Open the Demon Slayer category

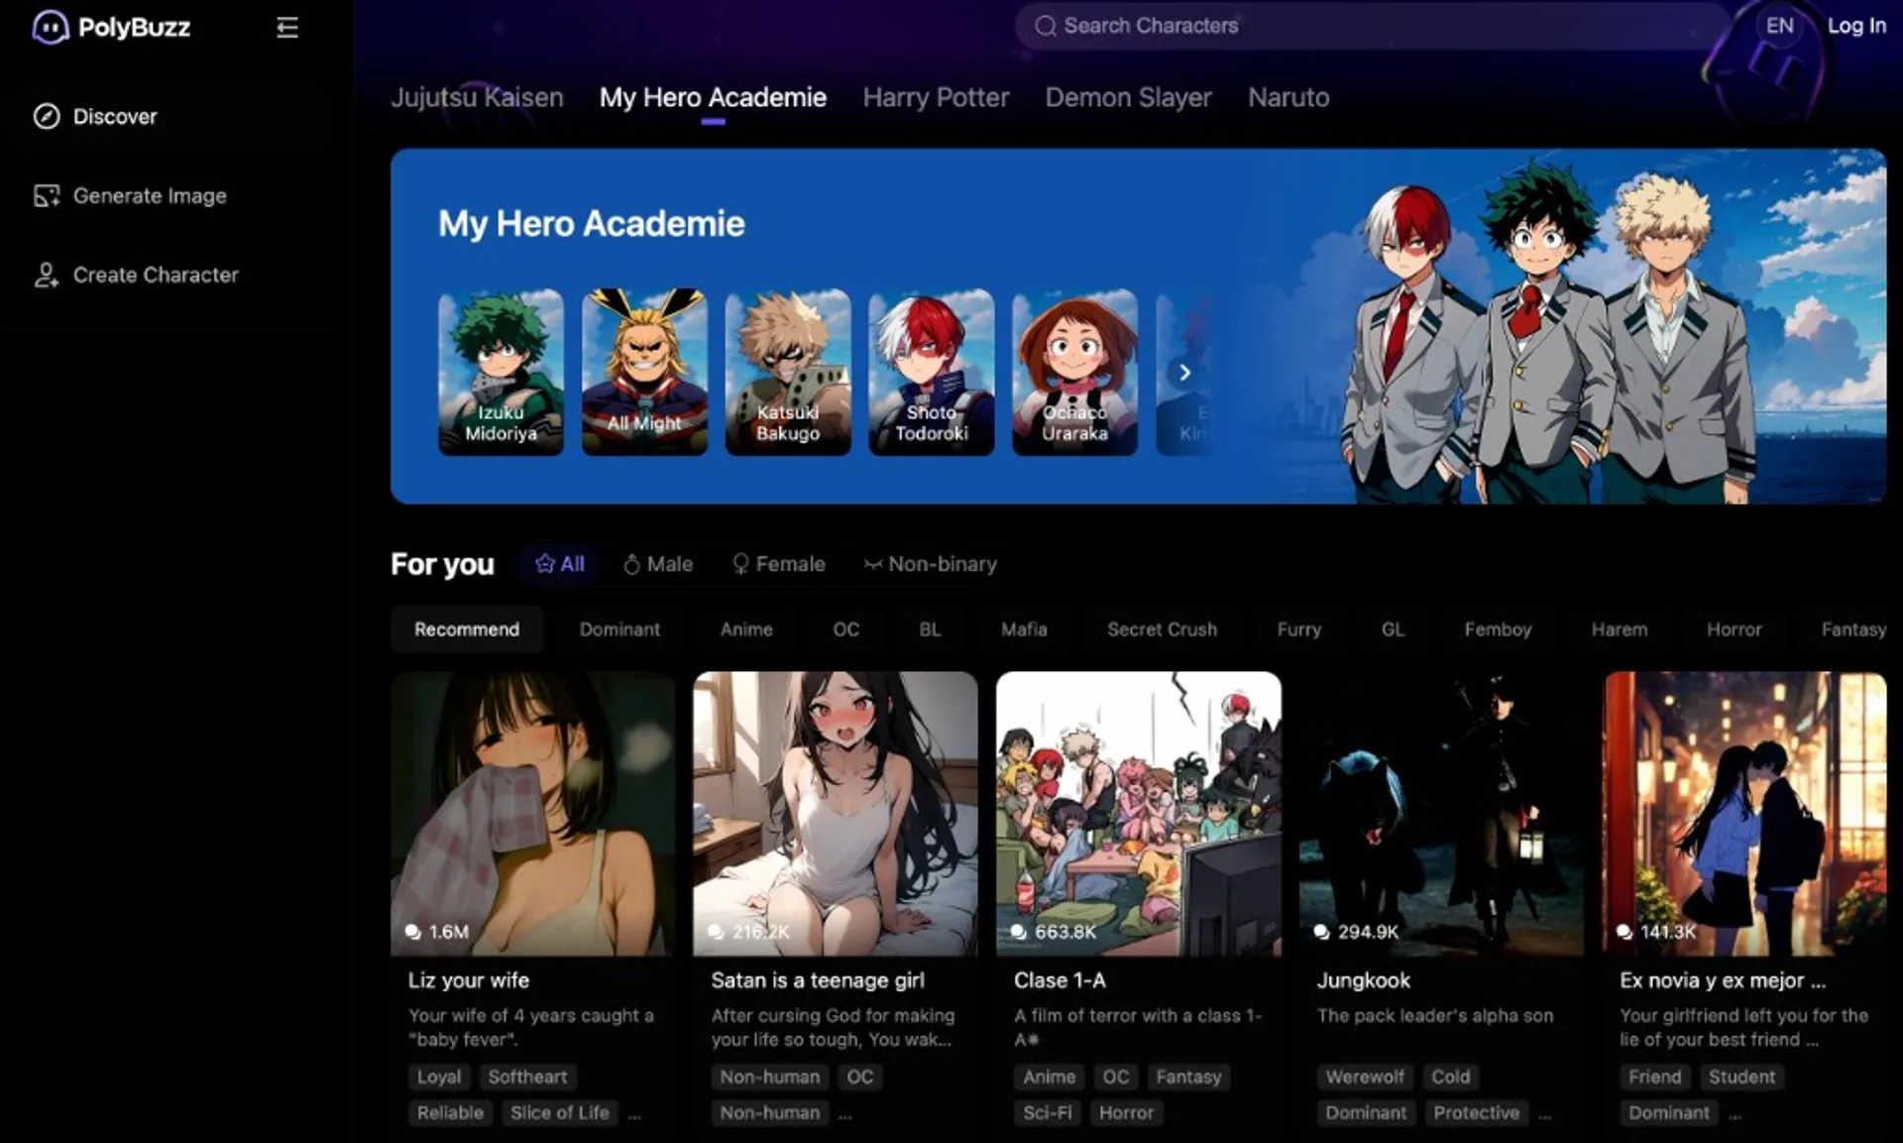tap(1128, 97)
